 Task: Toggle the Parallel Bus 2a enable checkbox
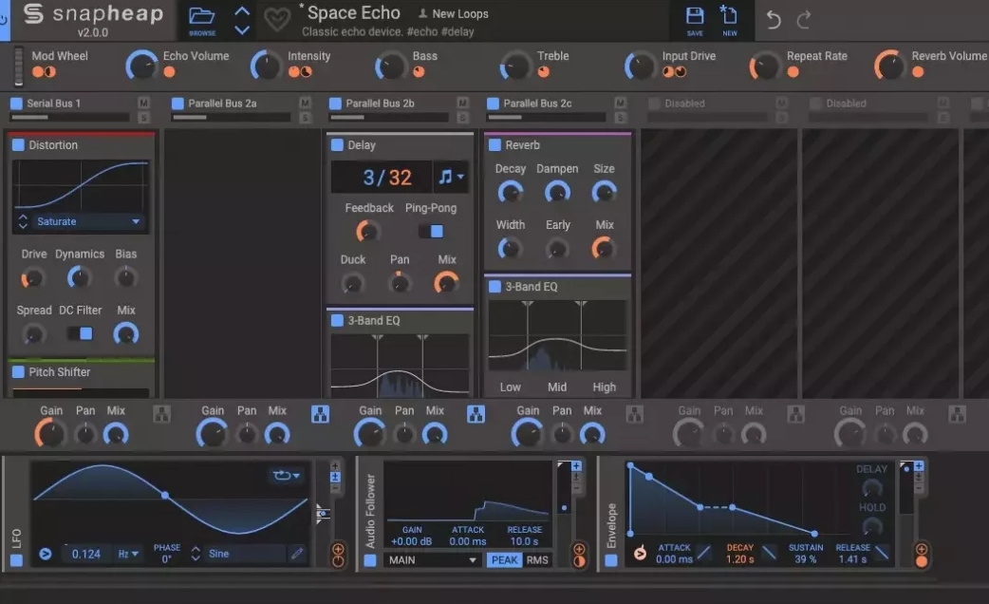coord(177,103)
